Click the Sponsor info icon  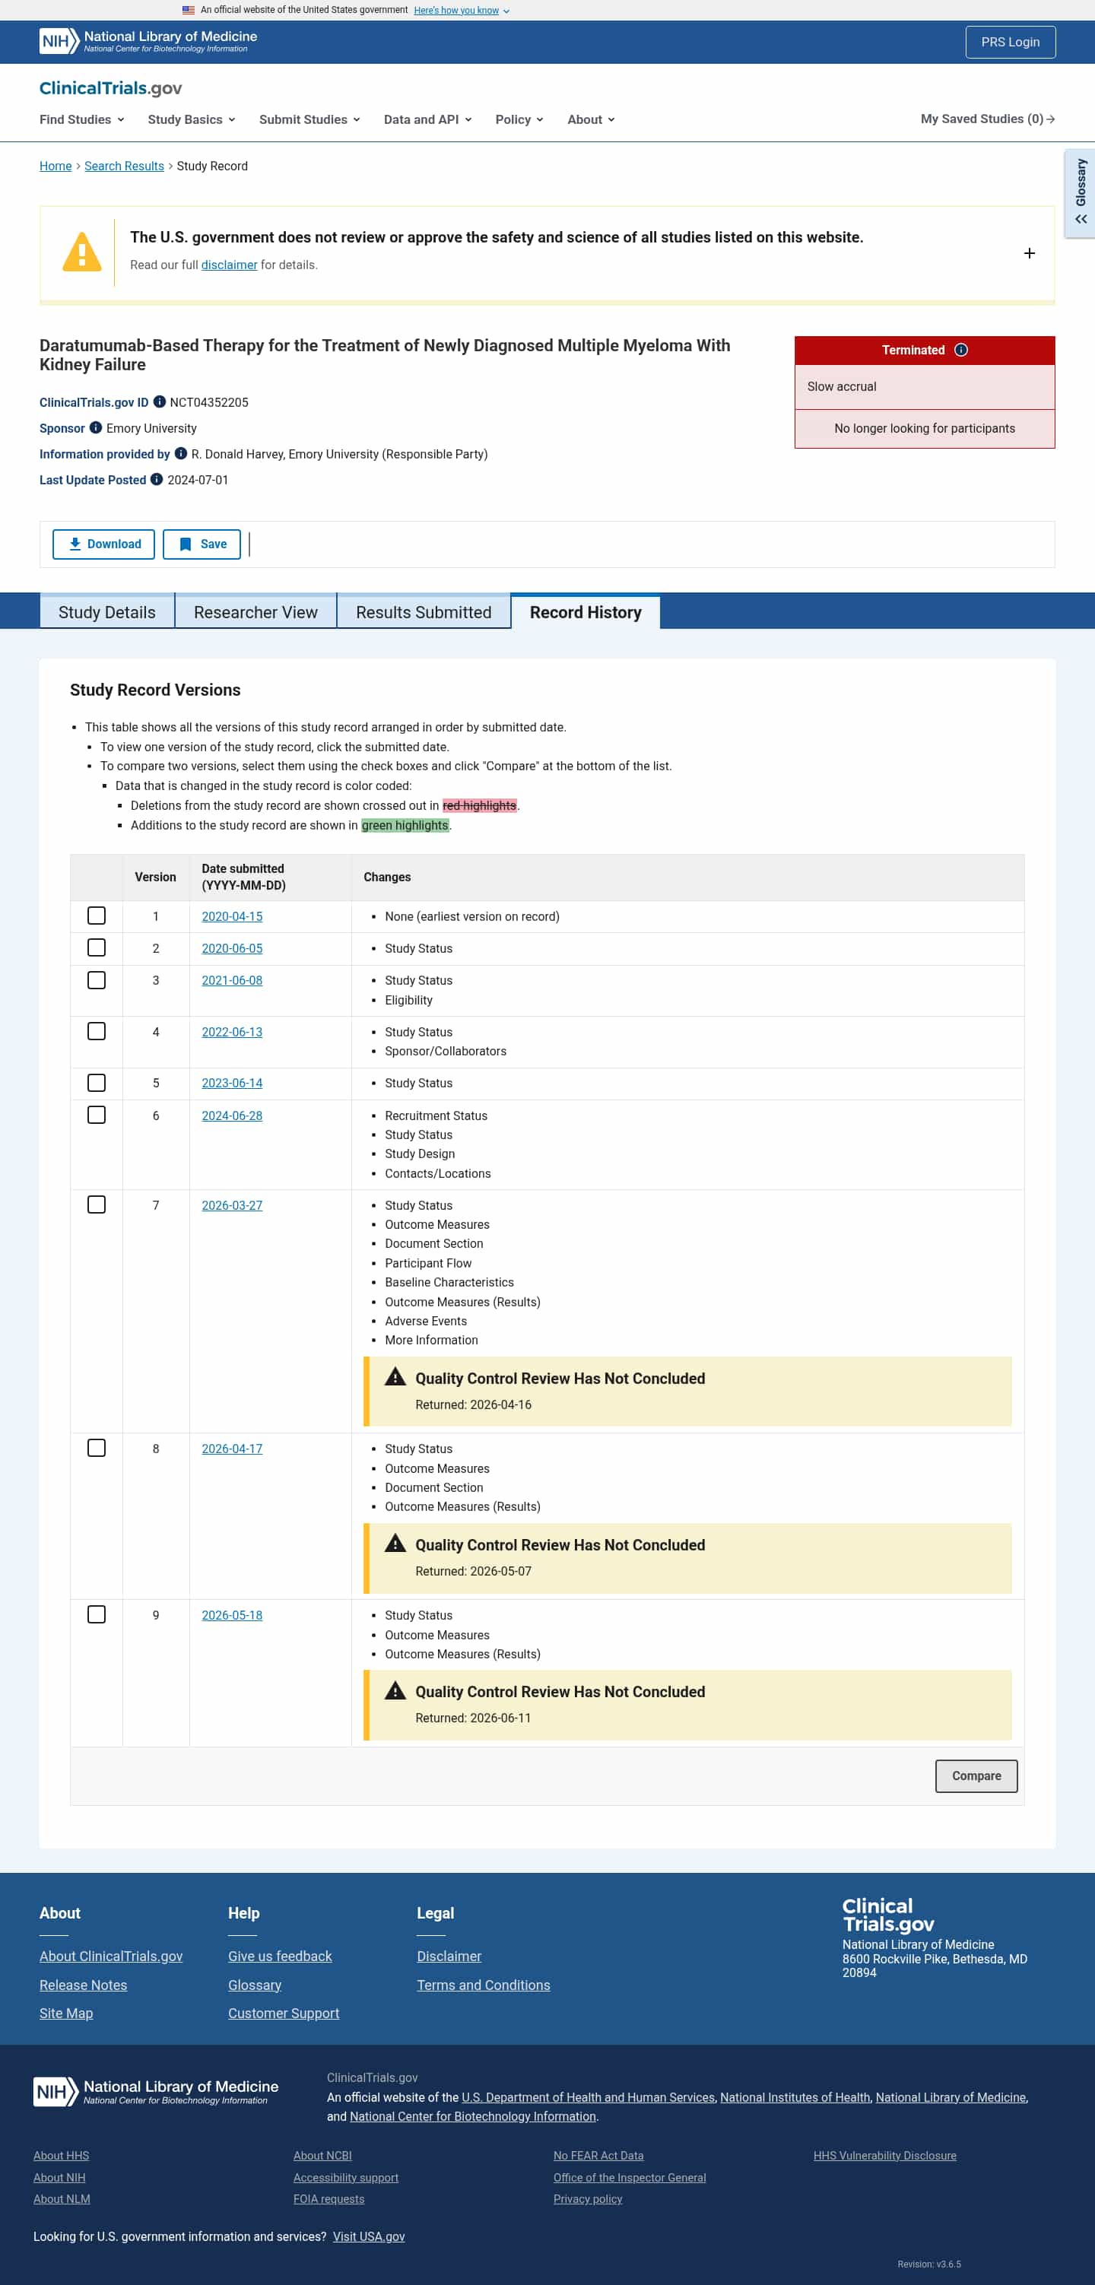pyautogui.click(x=96, y=427)
